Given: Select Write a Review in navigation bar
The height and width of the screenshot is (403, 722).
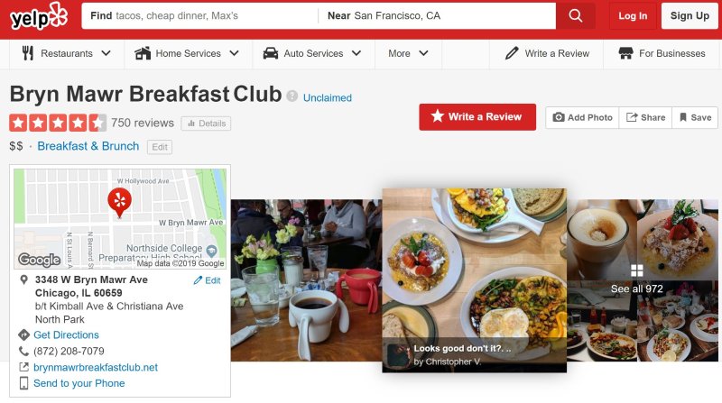Looking at the screenshot, I should point(547,53).
